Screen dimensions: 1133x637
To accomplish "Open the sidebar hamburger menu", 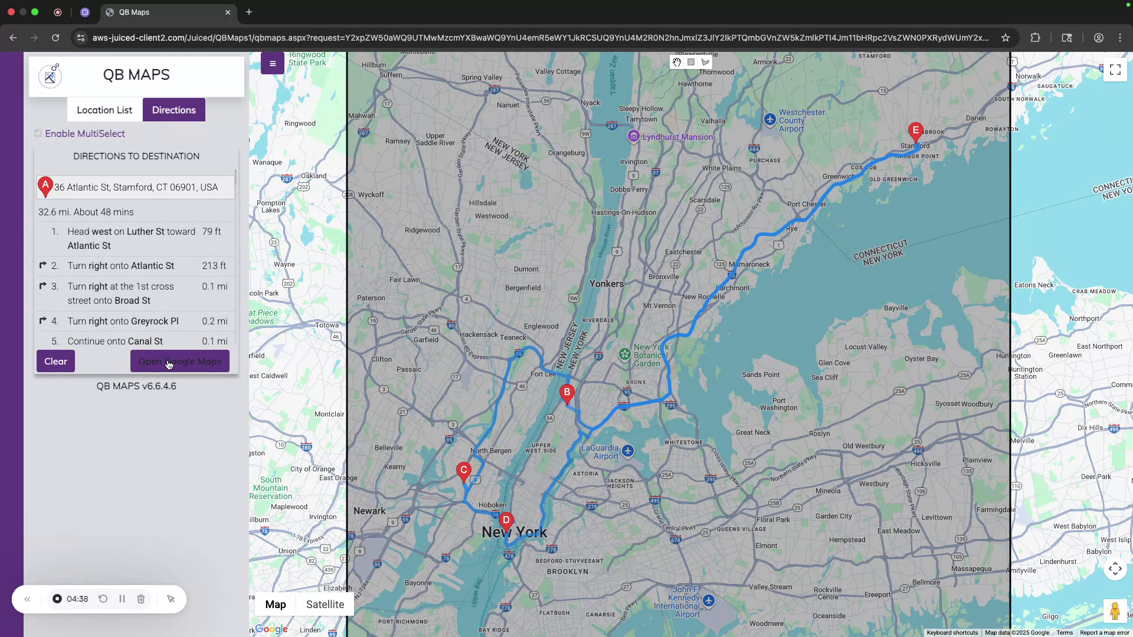I will pyautogui.click(x=272, y=63).
